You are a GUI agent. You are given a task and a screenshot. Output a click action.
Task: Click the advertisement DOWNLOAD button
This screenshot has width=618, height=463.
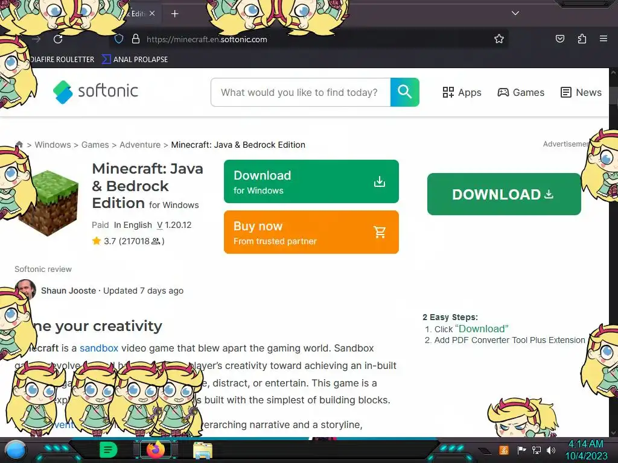click(x=504, y=194)
